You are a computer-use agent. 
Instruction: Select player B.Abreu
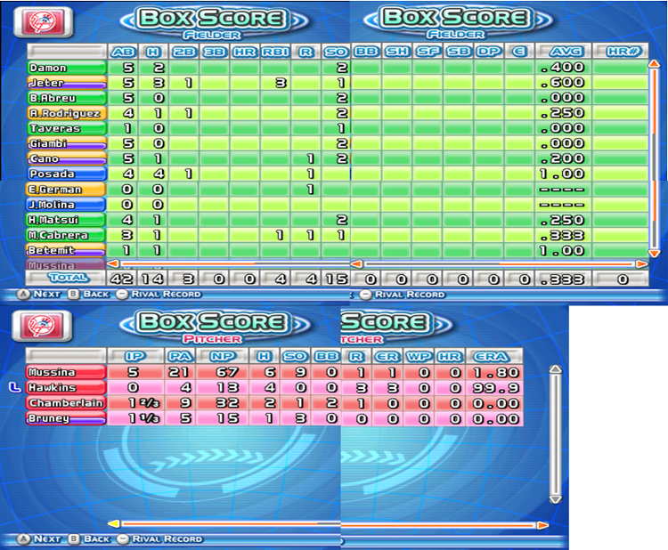point(67,98)
